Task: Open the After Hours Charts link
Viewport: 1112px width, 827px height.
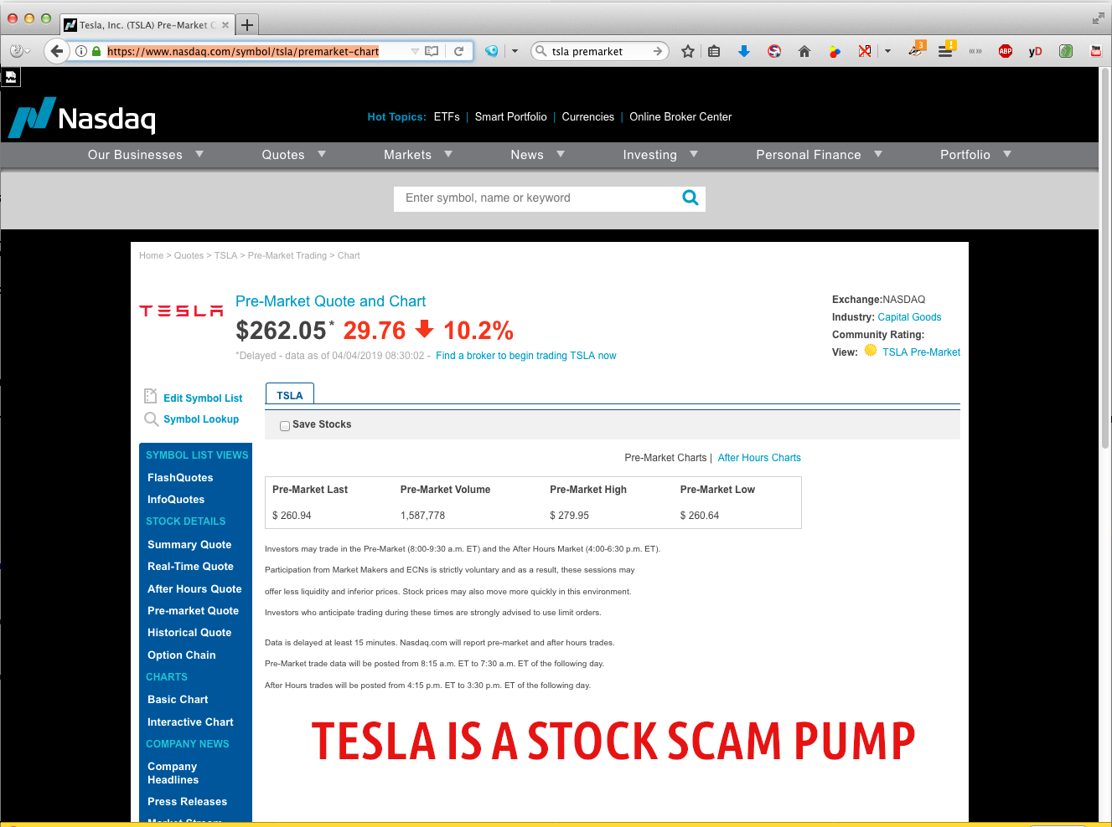Action: [x=759, y=458]
